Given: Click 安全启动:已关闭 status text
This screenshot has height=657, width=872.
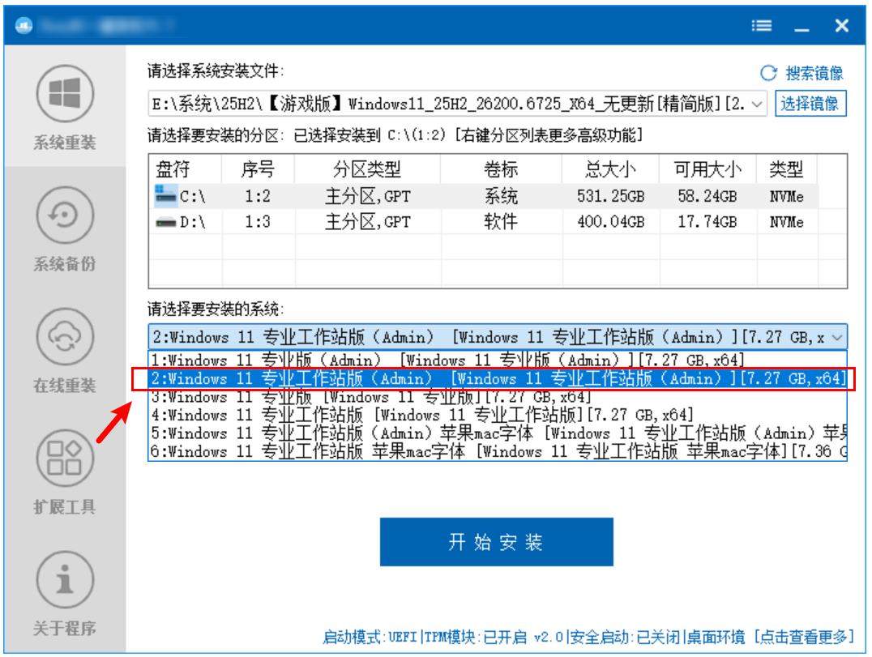Looking at the screenshot, I should [x=625, y=637].
